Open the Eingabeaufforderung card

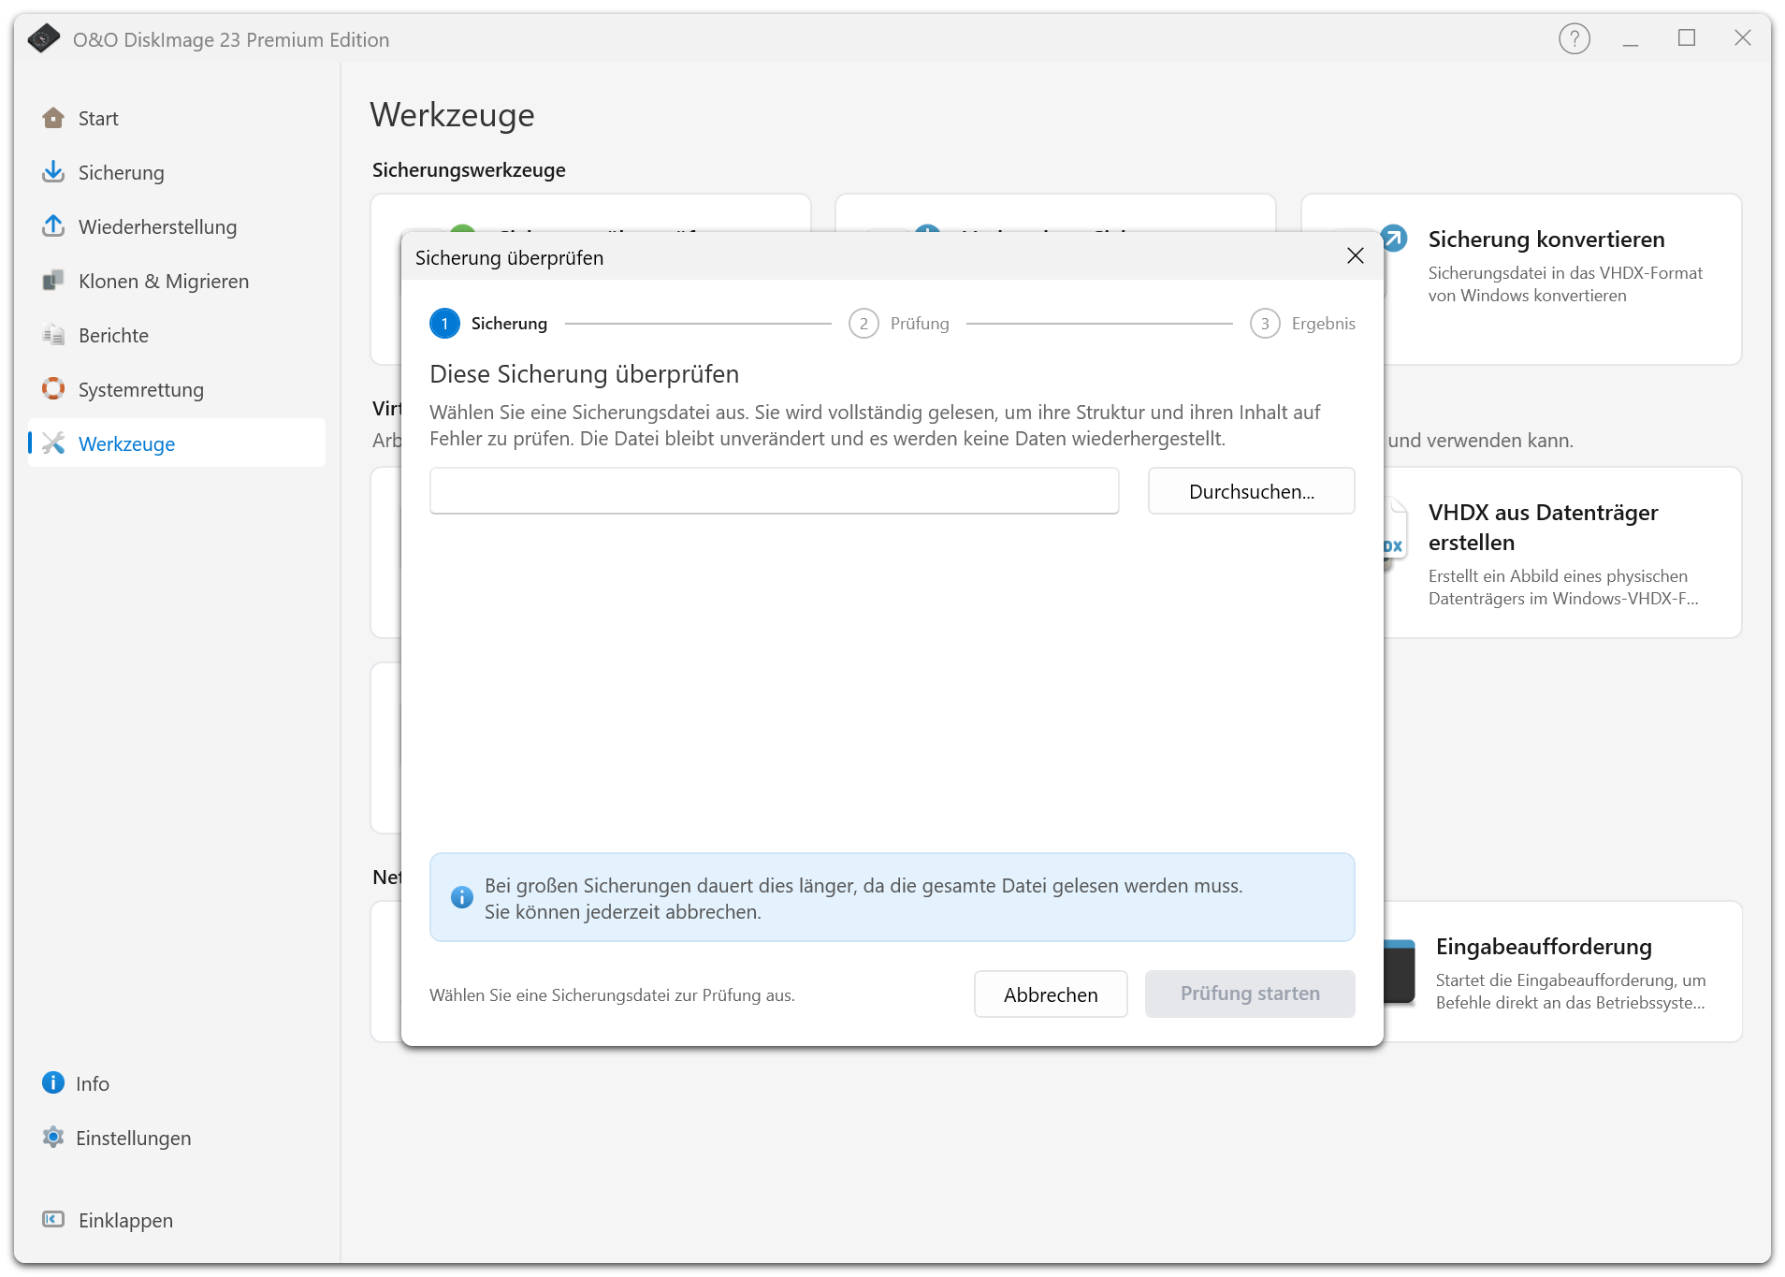[x=1562, y=971]
